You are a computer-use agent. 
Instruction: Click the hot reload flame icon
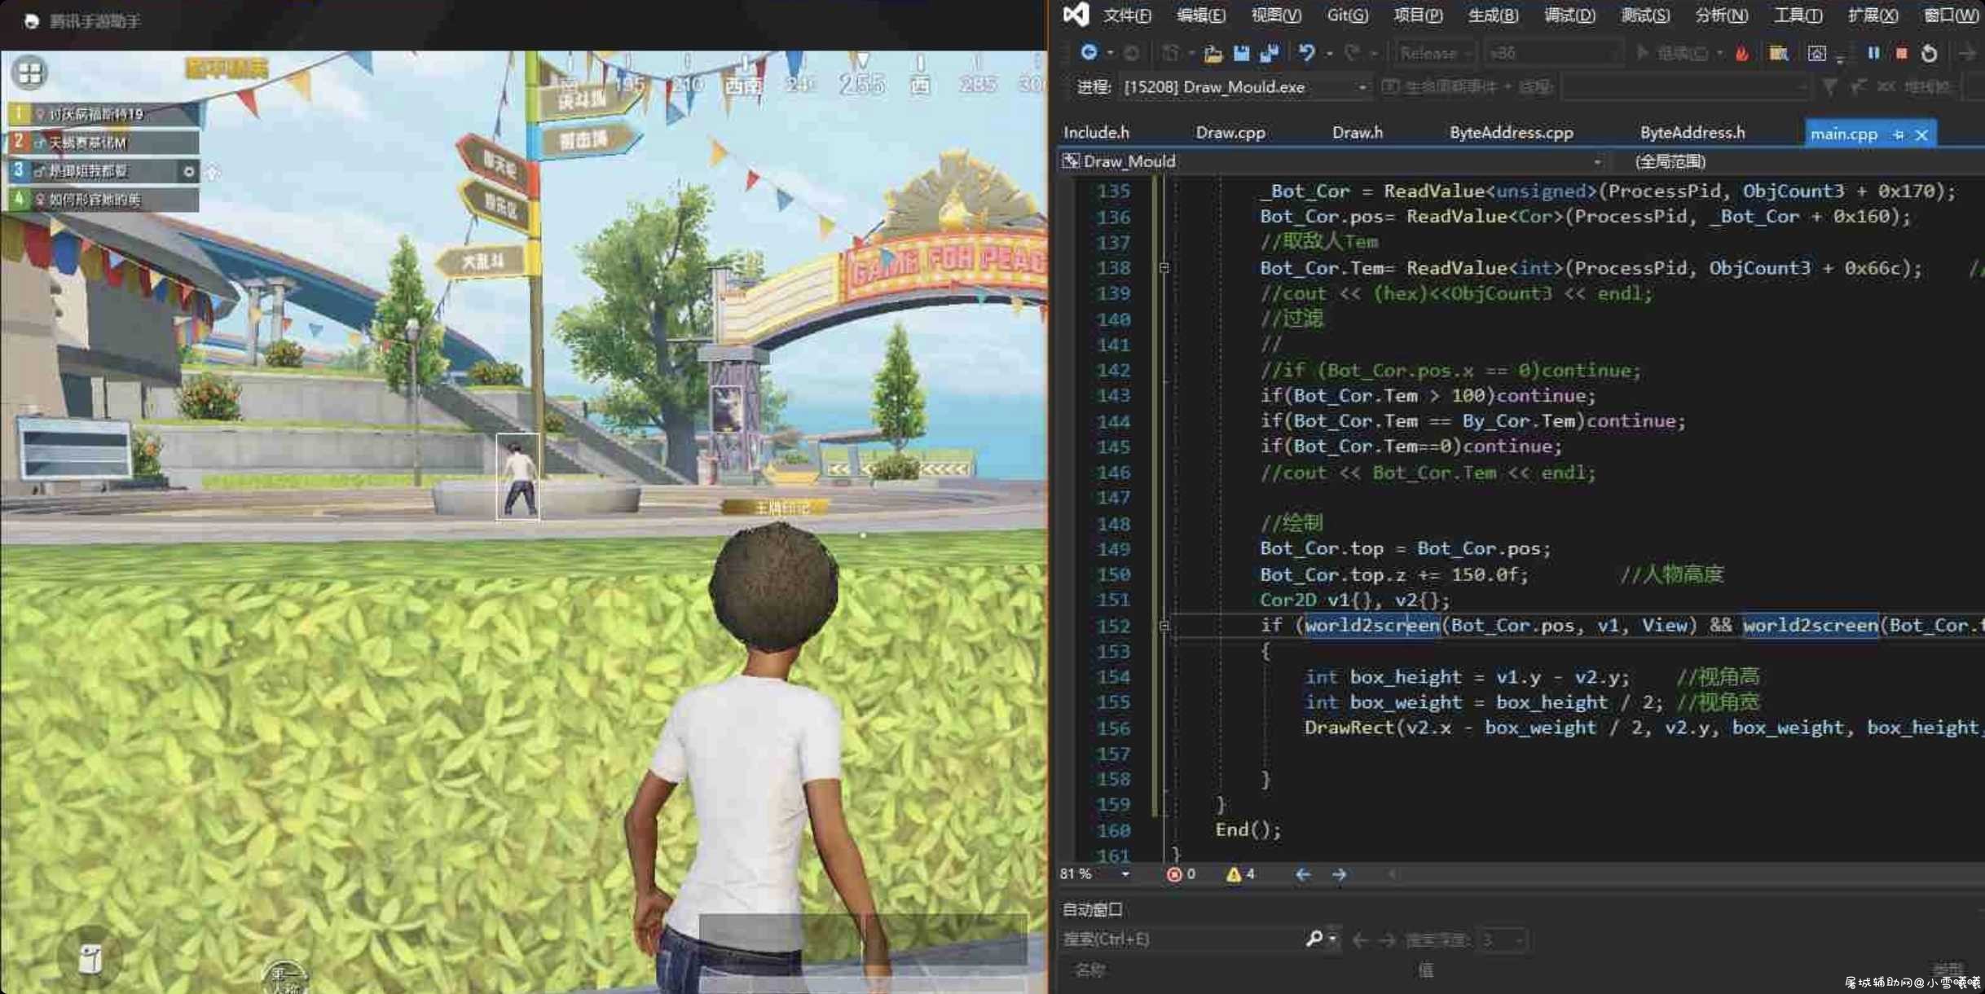pos(1741,54)
